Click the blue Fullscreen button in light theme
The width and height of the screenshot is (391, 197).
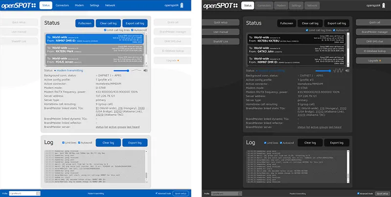click(85, 23)
